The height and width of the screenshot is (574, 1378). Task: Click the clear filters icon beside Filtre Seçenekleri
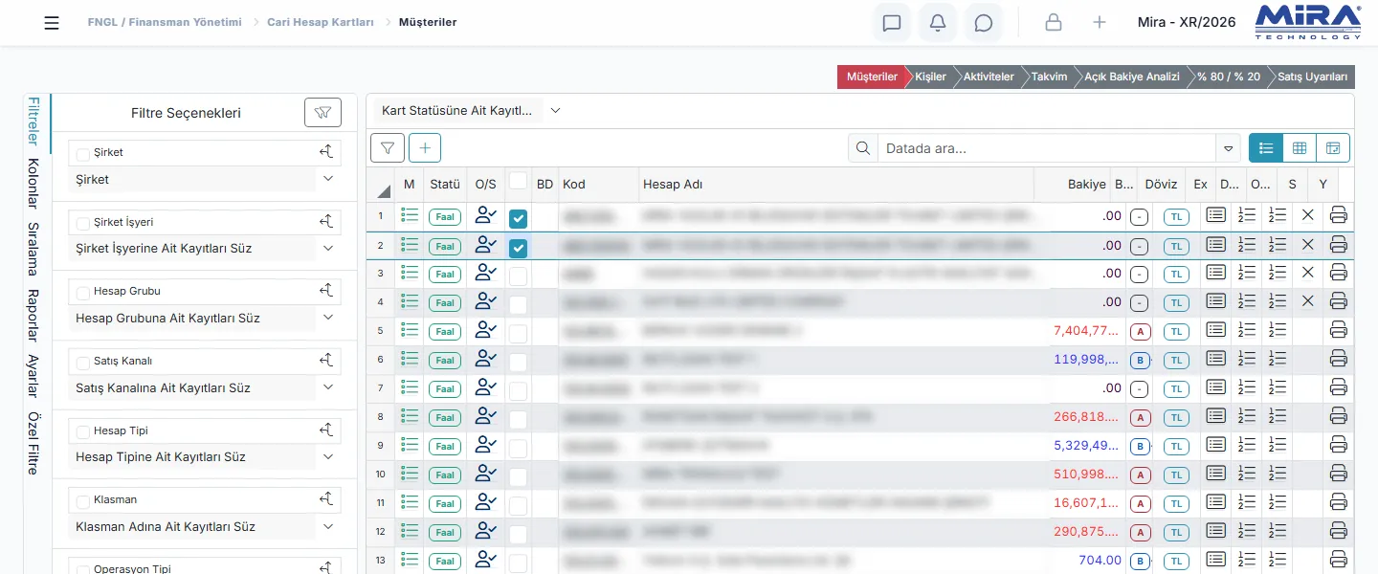click(x=322, y=113)
